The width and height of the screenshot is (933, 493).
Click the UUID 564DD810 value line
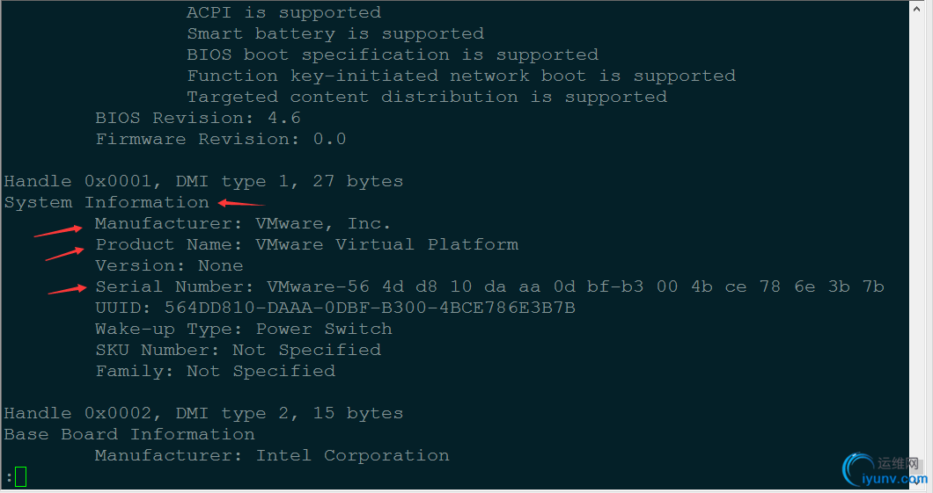click(x=335, y=308)
